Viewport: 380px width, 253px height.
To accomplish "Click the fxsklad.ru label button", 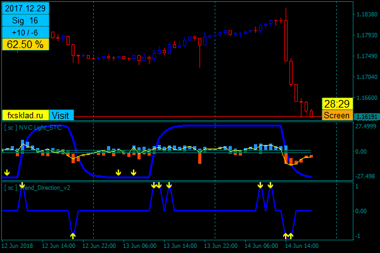I will [25, 116].
